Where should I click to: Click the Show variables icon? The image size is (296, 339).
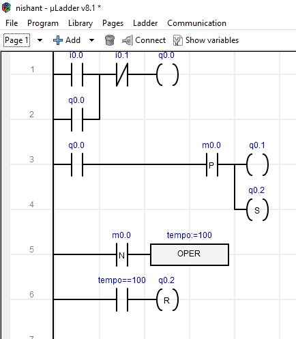(177, 40)
